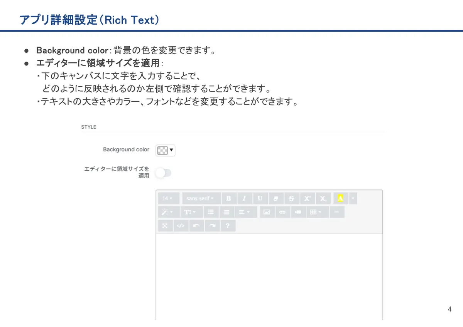Insert a hyperlink

[282, 212]
